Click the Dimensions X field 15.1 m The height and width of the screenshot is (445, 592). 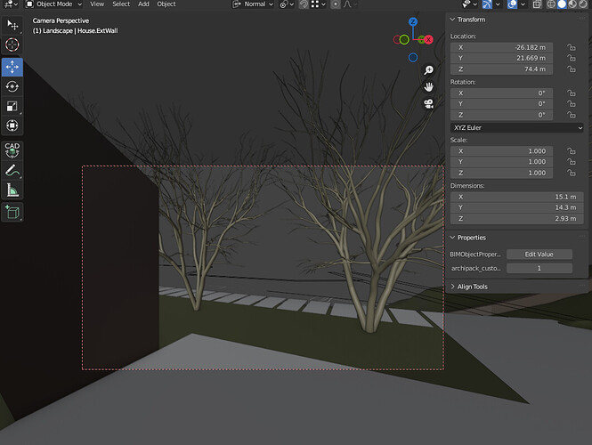click(x=516, y=197)
